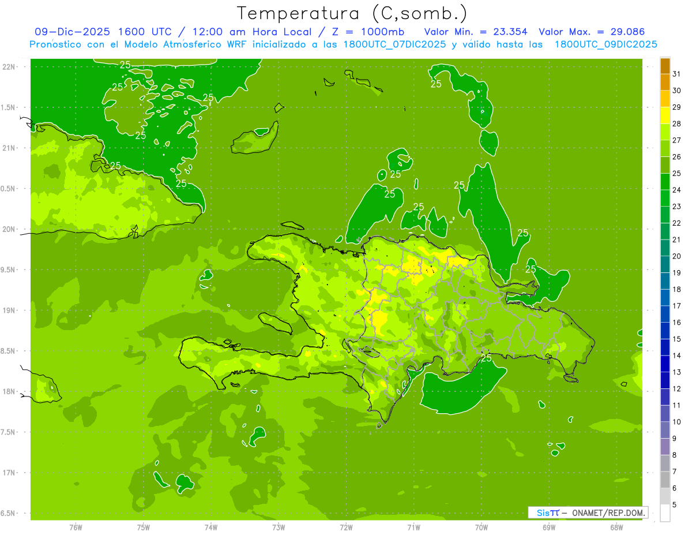This screenshot has width=692, height=535.
Task: Click the '74W' longitude axis label
Action: [x=211, y=527]
